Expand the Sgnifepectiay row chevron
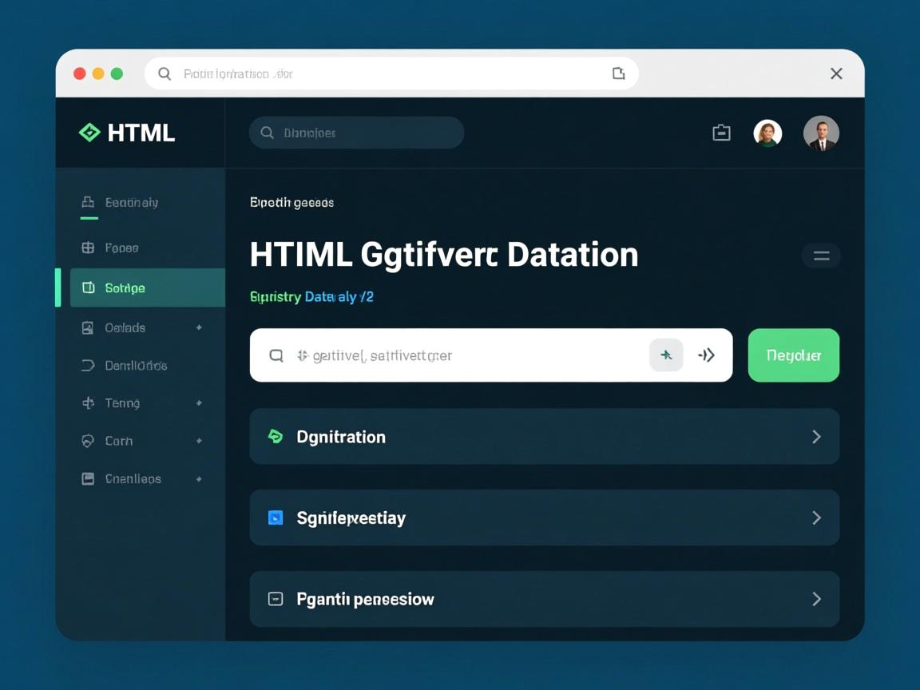Screen dimensions: 920x690 816,518
